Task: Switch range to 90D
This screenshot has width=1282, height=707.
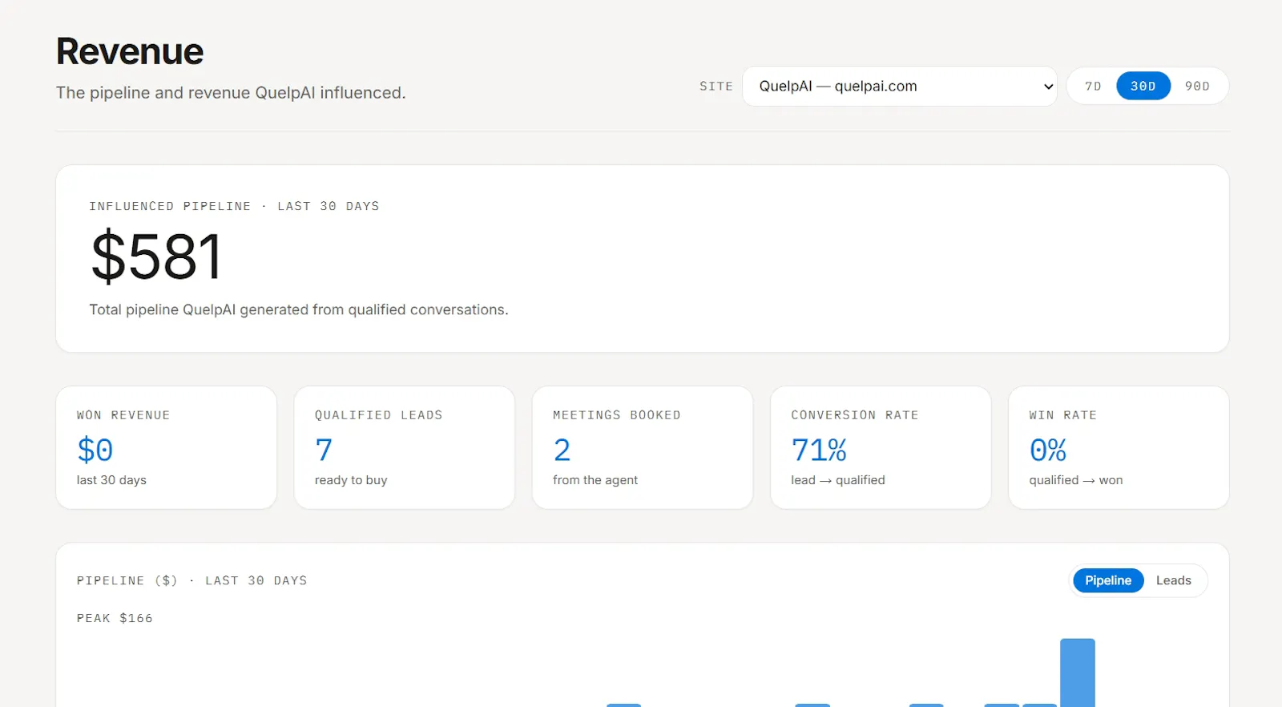Action: click(1197, 86)
